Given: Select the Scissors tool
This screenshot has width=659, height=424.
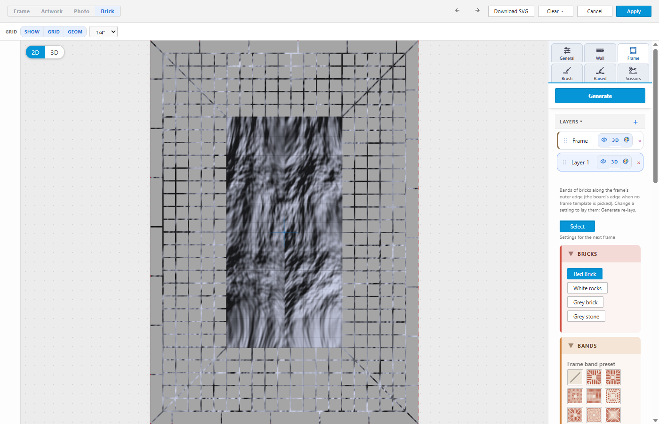Looking at the screenshot, I should 633,73.
